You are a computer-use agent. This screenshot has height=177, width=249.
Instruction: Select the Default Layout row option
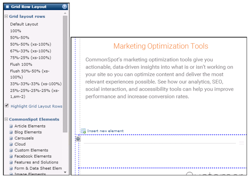tap(24, 24)
